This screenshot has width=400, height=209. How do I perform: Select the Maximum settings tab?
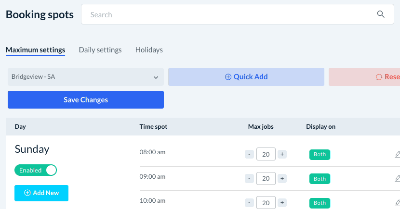pos(35,50)
